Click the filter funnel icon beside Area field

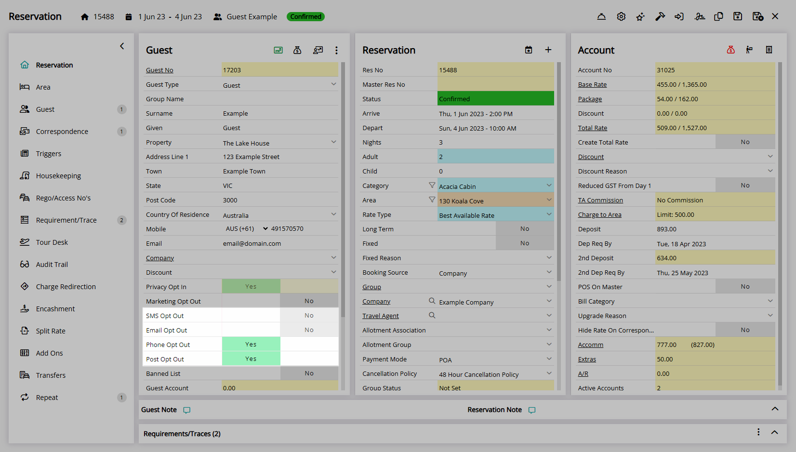click(432, 199)
